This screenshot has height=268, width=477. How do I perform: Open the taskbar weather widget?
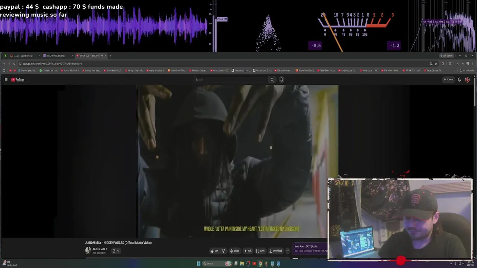(x=9, y=264)
